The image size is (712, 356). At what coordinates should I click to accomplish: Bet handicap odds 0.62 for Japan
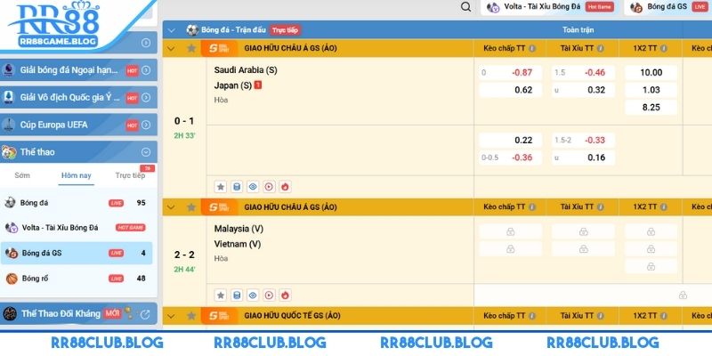pos(510,90)
